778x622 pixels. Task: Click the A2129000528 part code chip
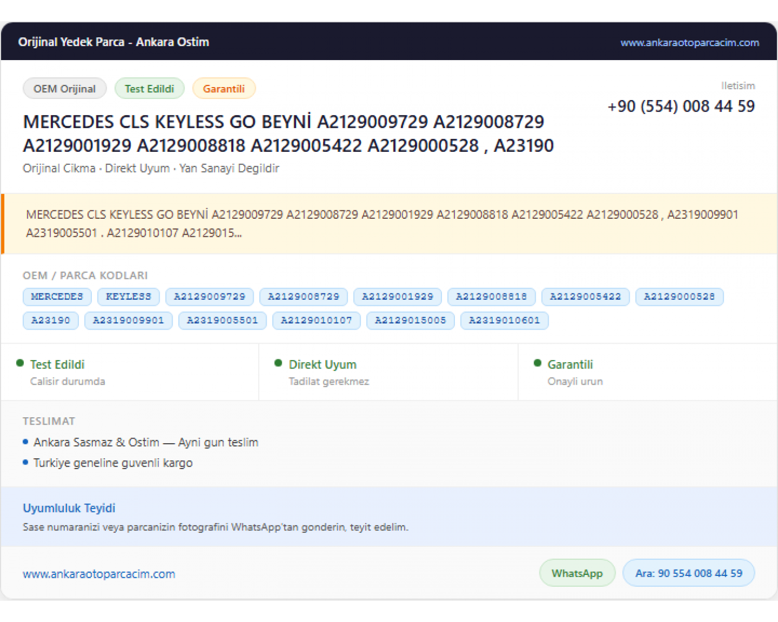(679, 296)
